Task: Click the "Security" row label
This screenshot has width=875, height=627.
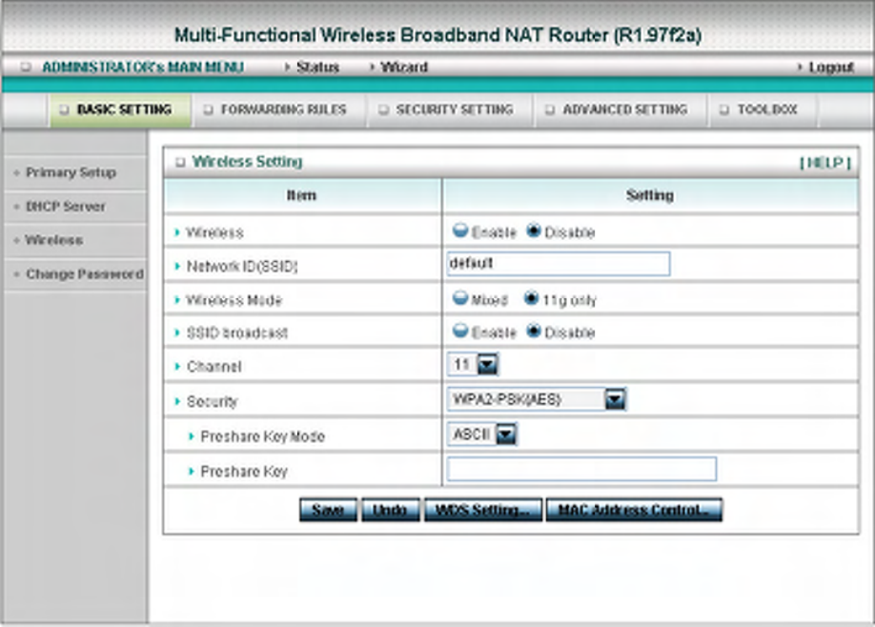Action: [212, 401]
